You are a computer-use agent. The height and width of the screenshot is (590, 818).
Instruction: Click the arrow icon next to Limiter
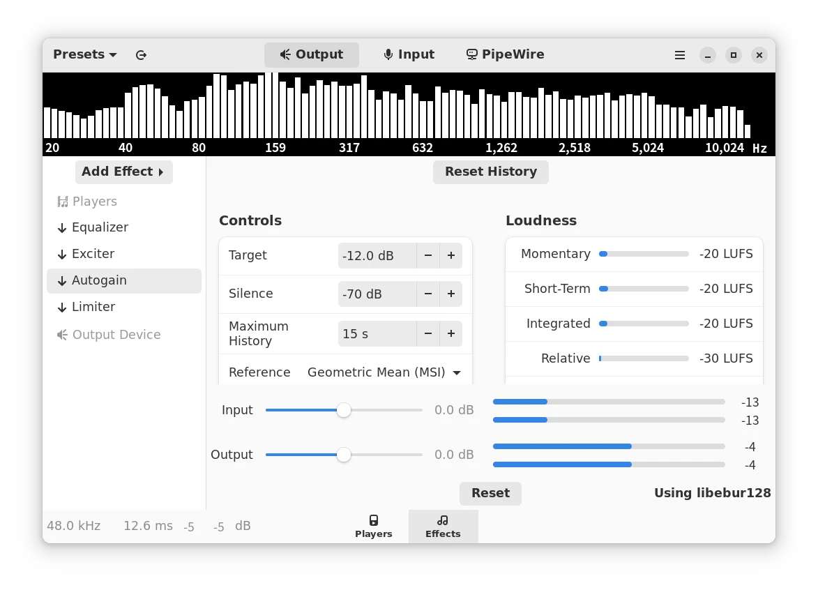tap(62, 308)
